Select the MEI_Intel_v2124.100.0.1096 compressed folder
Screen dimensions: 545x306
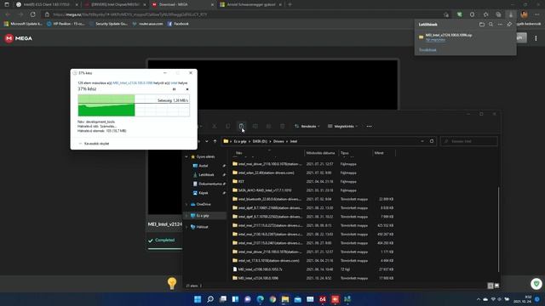pos(313,278)
